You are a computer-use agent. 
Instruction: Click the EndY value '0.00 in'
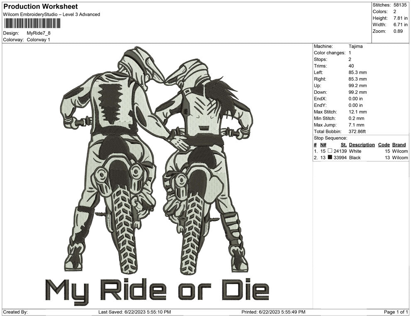tap(355, 105)
